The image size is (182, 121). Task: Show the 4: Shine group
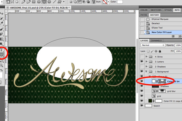pyautogui.click(x=142, y=57)
